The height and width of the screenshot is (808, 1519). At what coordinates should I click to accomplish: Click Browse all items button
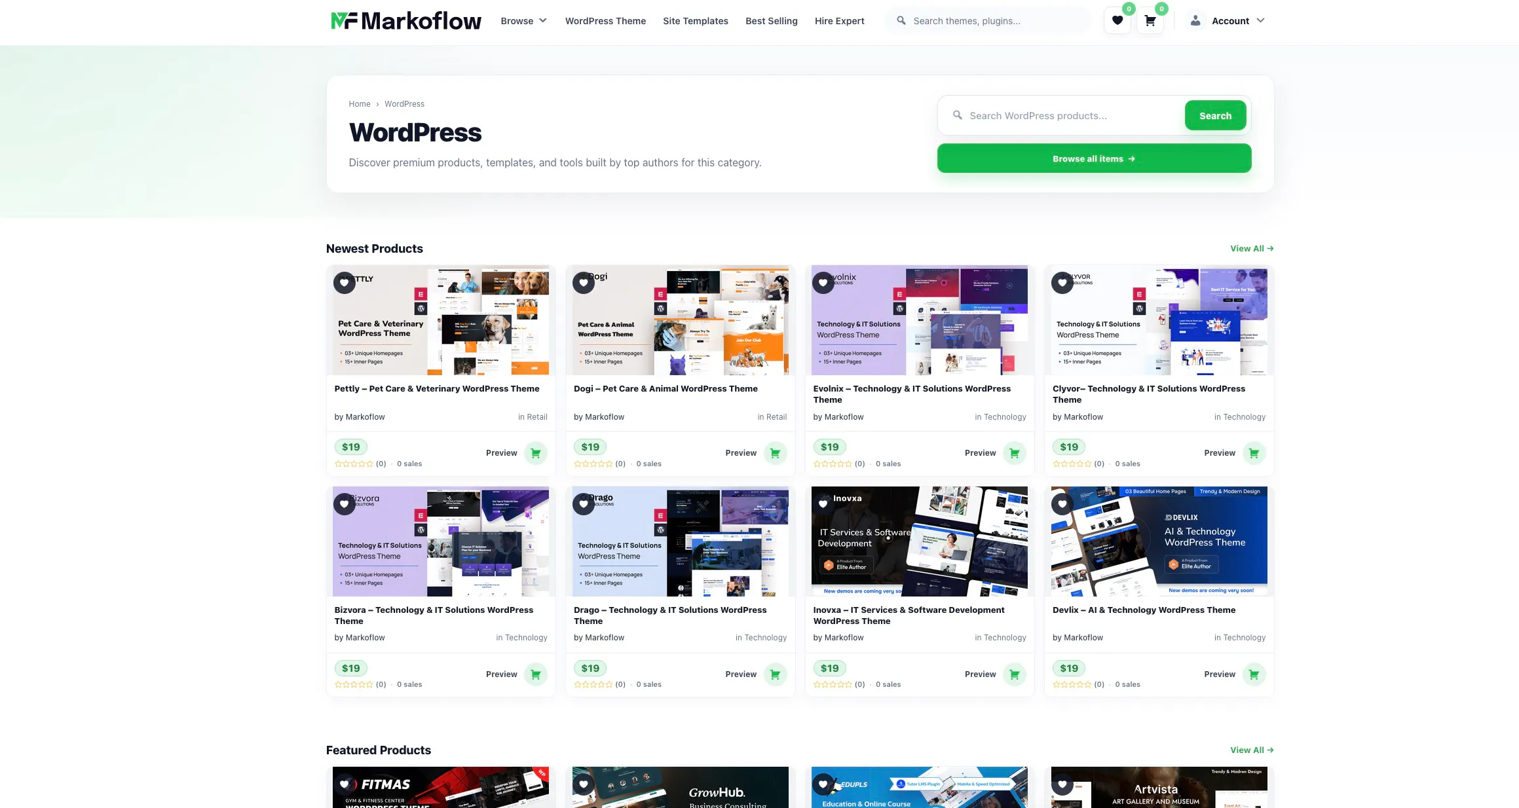pyautogui.click(x=1094, y=158)
